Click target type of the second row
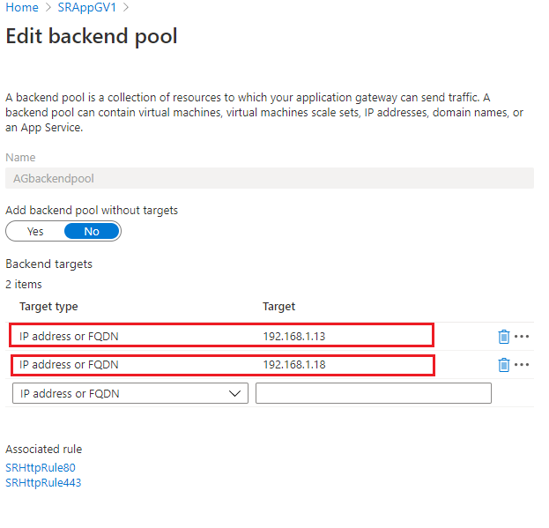549x528 pixels. pos(69,364)
